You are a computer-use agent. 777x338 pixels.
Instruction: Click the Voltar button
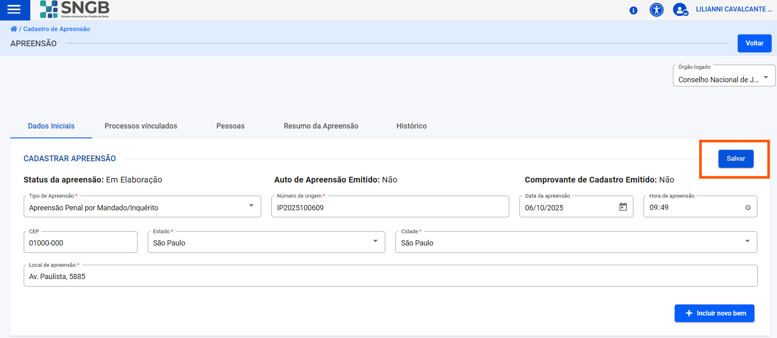click(x=754, y=43)
